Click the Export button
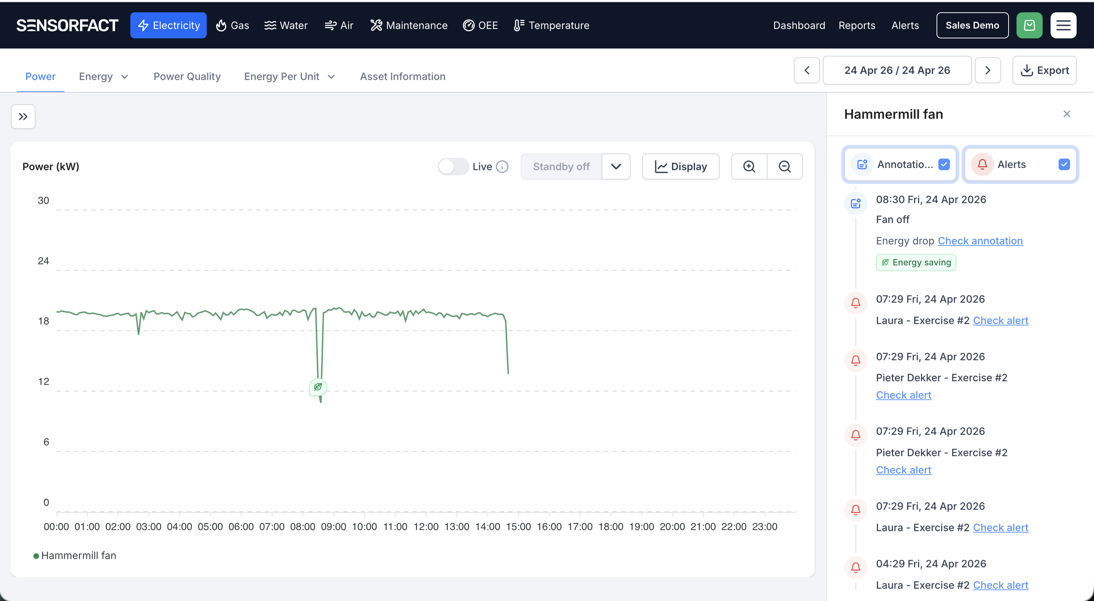Screen dimensions: 1094x601 (x=1044, y=70)
